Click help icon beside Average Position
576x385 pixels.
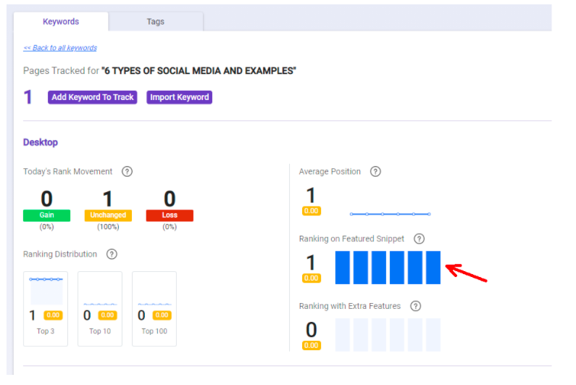tap(375, 172)
